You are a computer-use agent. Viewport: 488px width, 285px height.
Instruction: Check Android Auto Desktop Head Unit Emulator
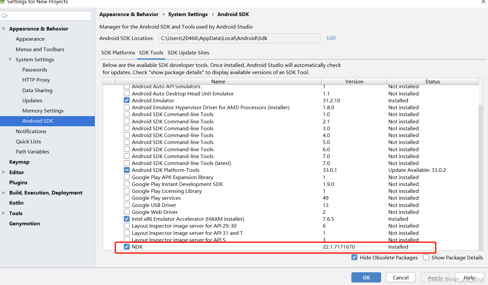(x=127, y=93)
